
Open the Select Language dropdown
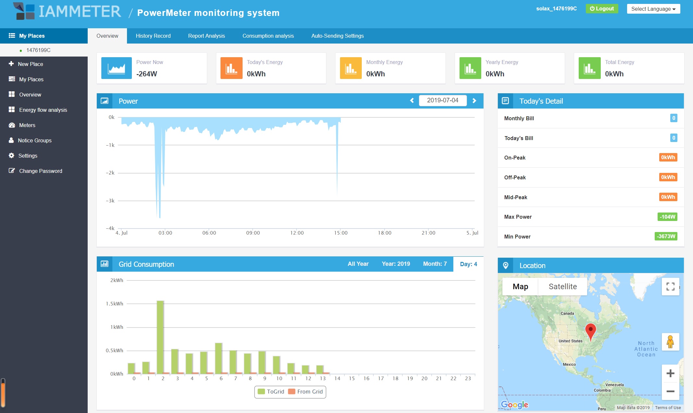point(653,9)
